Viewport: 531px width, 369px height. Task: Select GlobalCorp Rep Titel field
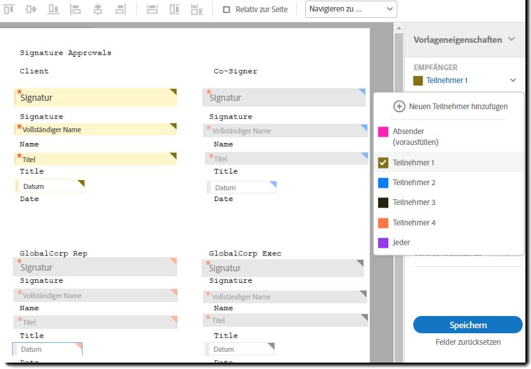click(x=95, y=322)
